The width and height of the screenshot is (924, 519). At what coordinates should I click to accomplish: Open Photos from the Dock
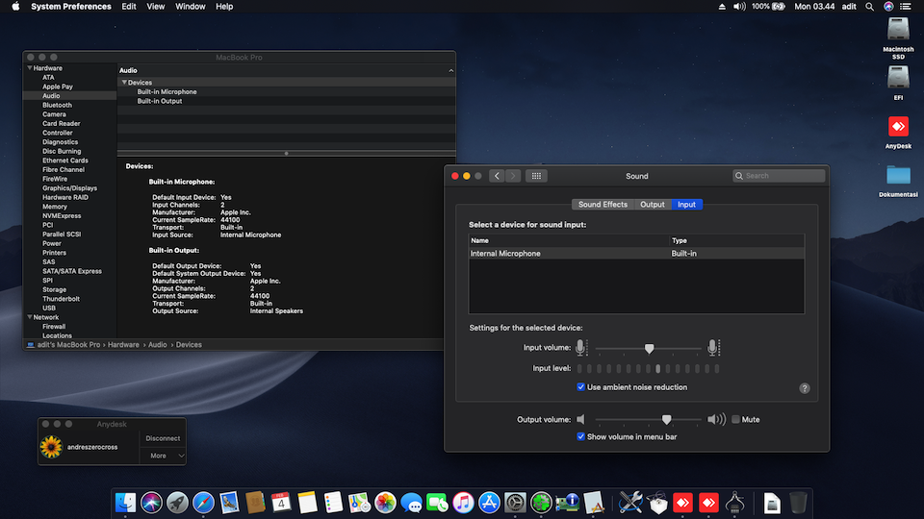coord(385,503)
